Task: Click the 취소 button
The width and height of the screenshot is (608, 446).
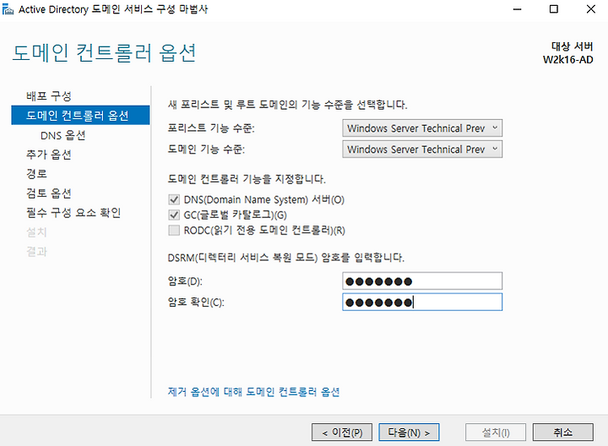Action: [x=562, y=432]
